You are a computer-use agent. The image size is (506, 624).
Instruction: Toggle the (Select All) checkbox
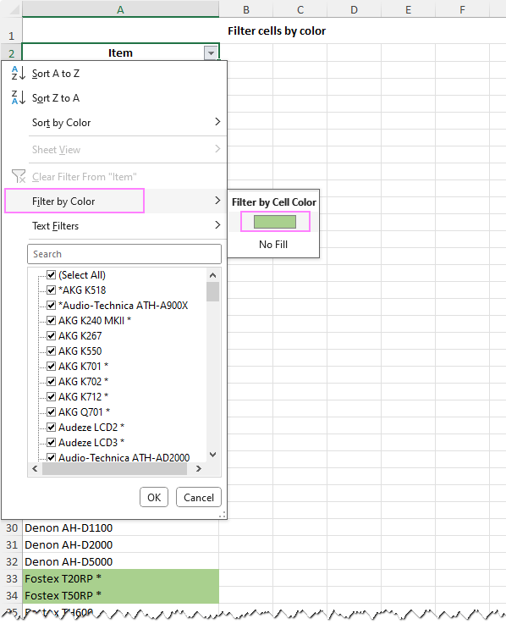tap(51, 274)
